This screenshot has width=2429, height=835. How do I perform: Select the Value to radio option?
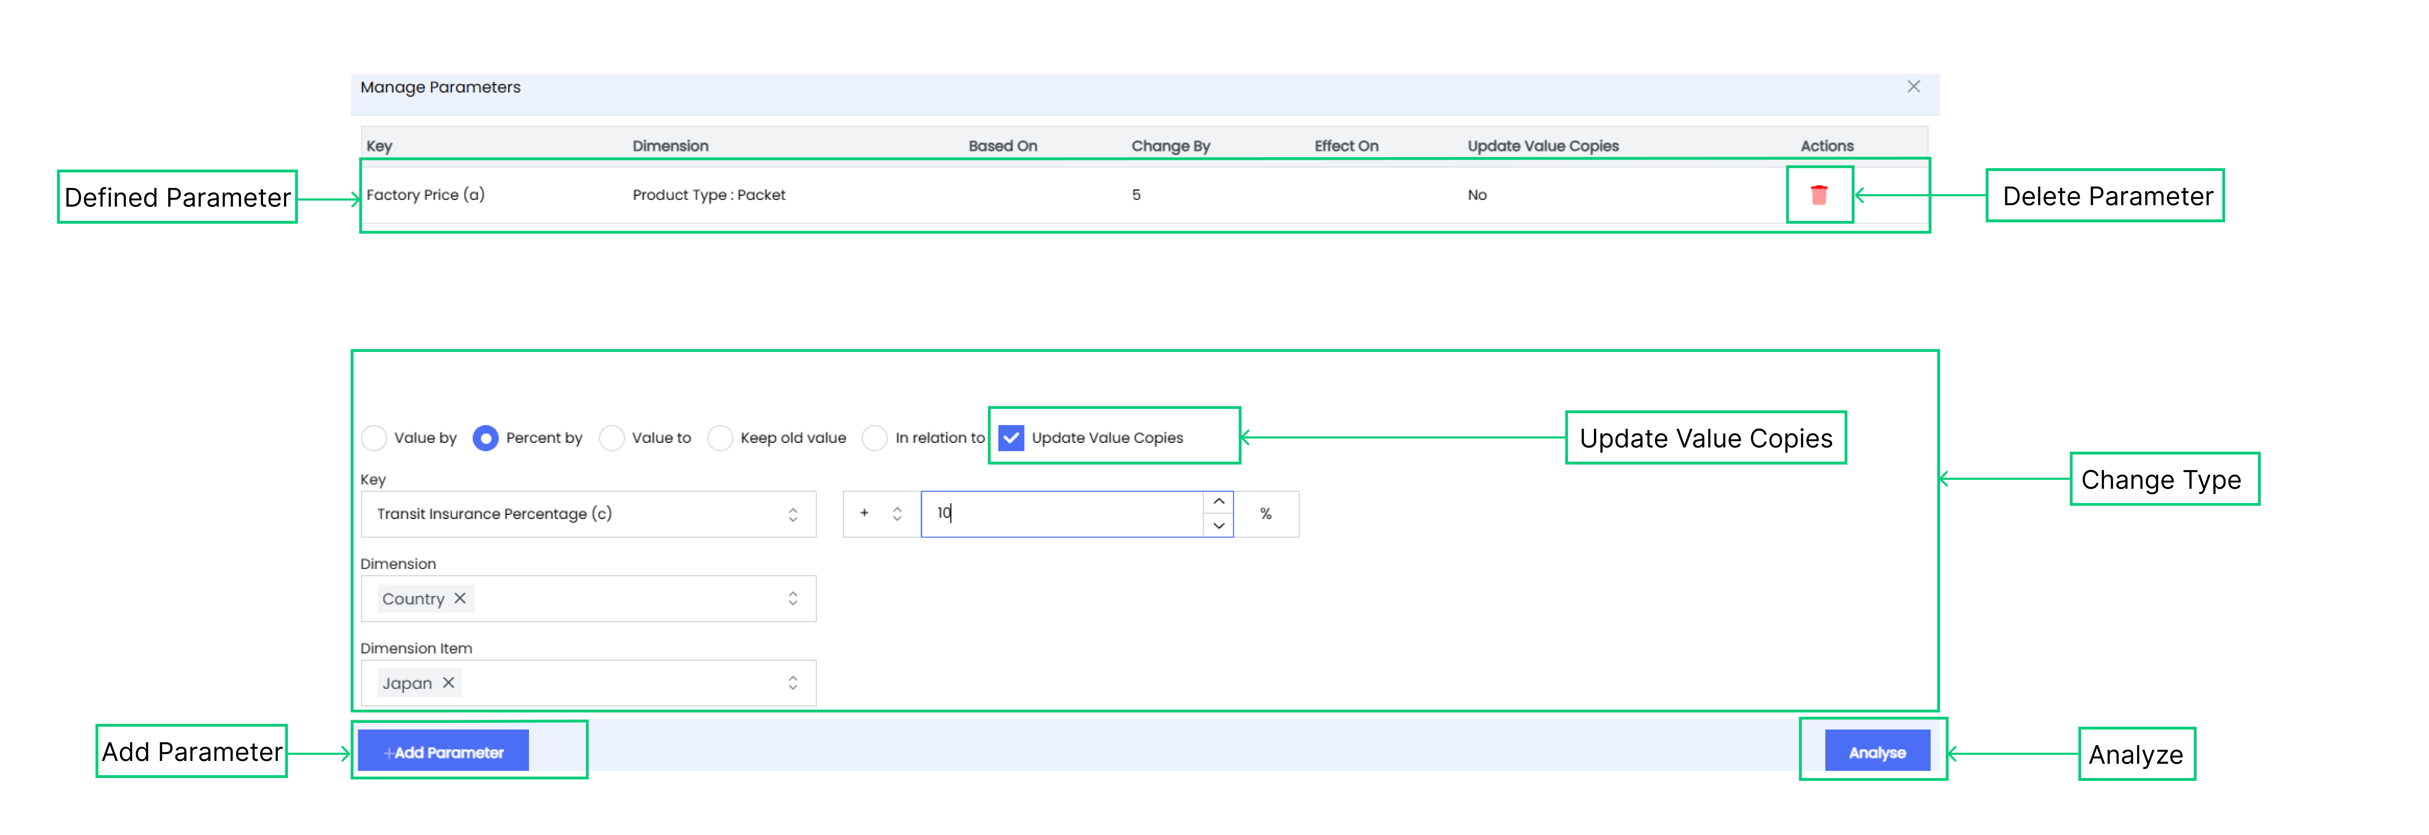(x=612, y=438)
